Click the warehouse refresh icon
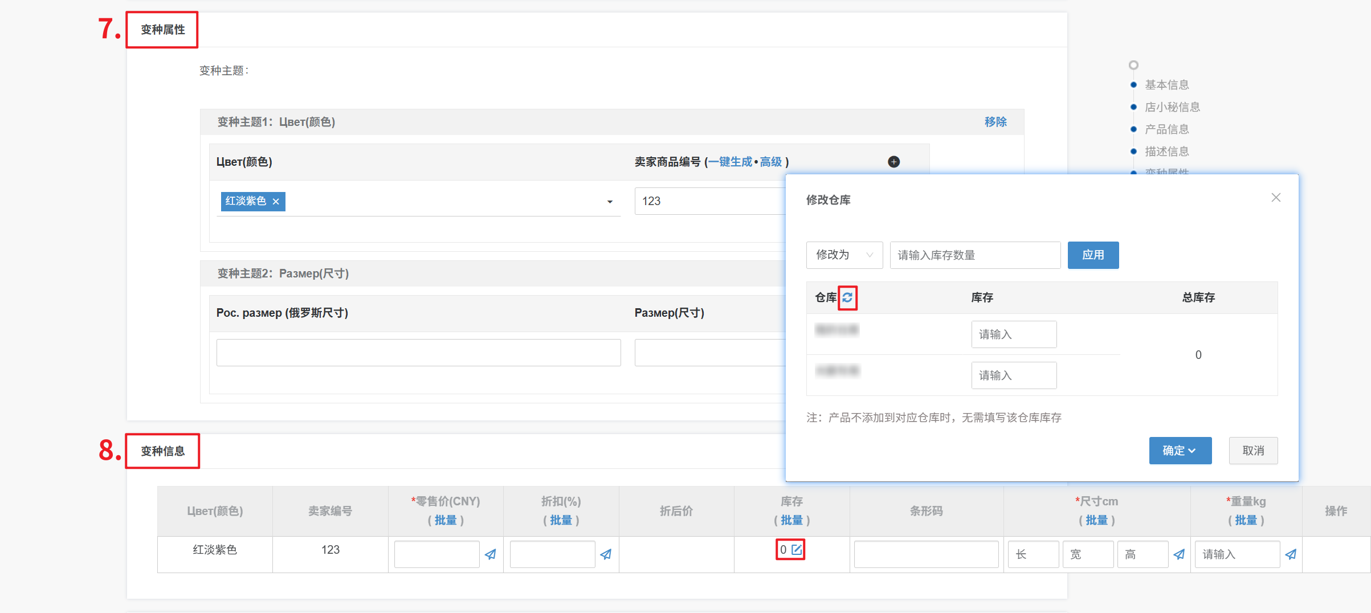The width and height of the screenshot is (1371, 613). [847, 297]
